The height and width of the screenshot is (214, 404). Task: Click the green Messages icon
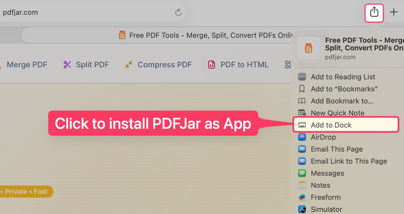click(302, 173)
